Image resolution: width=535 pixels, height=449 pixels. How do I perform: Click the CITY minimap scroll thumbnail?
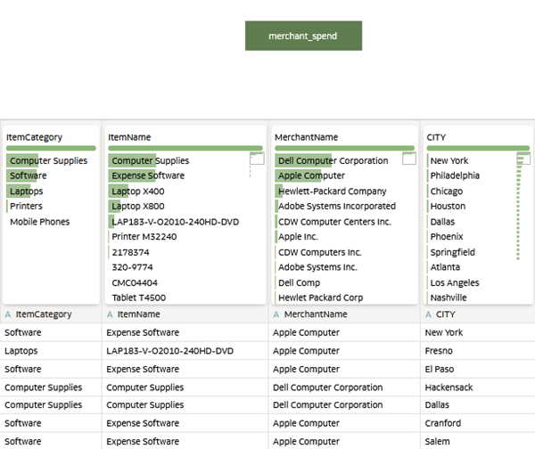pyautogui.click(x=523, y=159)
